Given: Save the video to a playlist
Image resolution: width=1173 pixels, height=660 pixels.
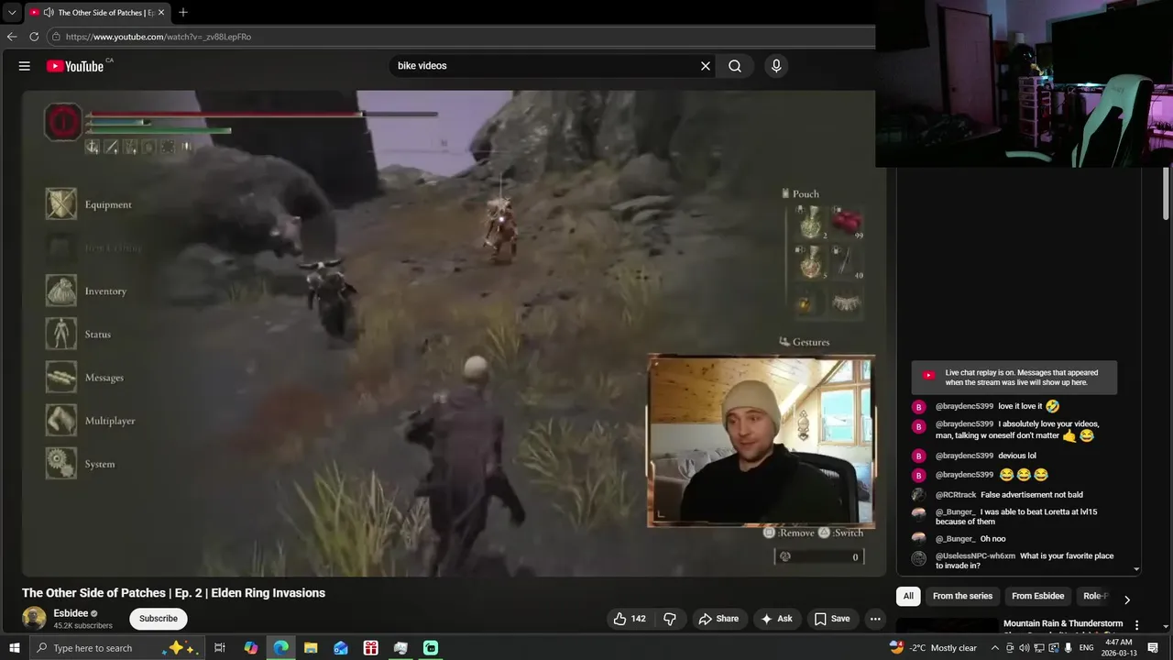Looking at the screenshot, I should tap(832, 619).
